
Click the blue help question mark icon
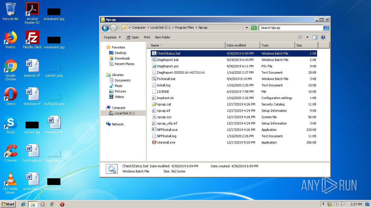click(323, 37)
